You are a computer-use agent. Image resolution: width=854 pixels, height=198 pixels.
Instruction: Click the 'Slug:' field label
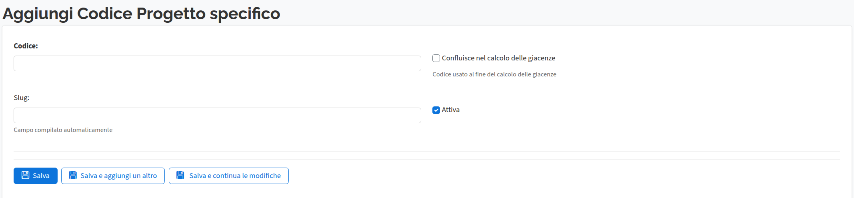click(x=21, y=98)
